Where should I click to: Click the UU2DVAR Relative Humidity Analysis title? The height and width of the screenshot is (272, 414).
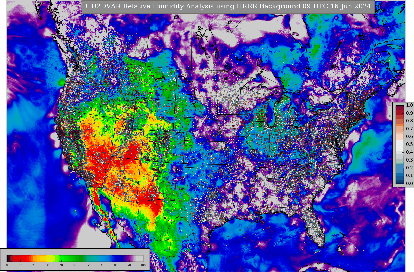click(x=228, y=6)
